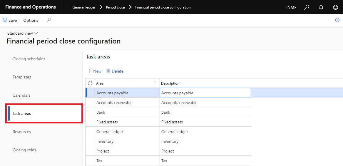This screenshot has height=166, width=343.
Task: Click the sort arrow in Area column
Action: tap(155, 83)
